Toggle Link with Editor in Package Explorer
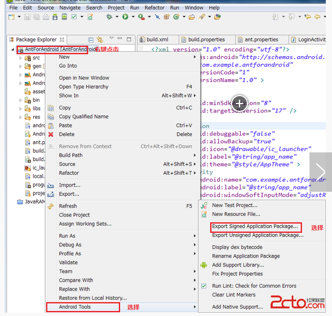This screenshot has width=332, height=316. pos(100,39)
